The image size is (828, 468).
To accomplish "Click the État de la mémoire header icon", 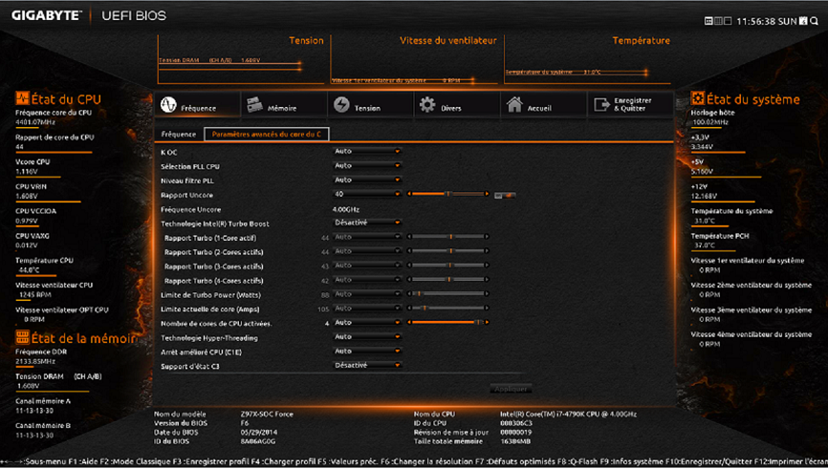I will click(x=22, y=337).
